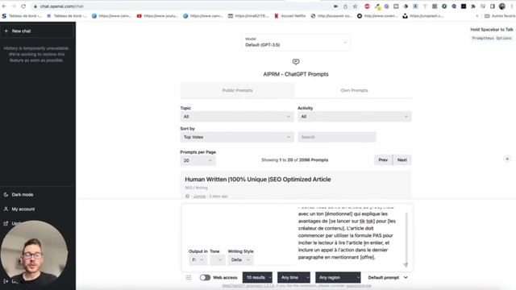Open the dark navy square extension icon

click(464, 6)
